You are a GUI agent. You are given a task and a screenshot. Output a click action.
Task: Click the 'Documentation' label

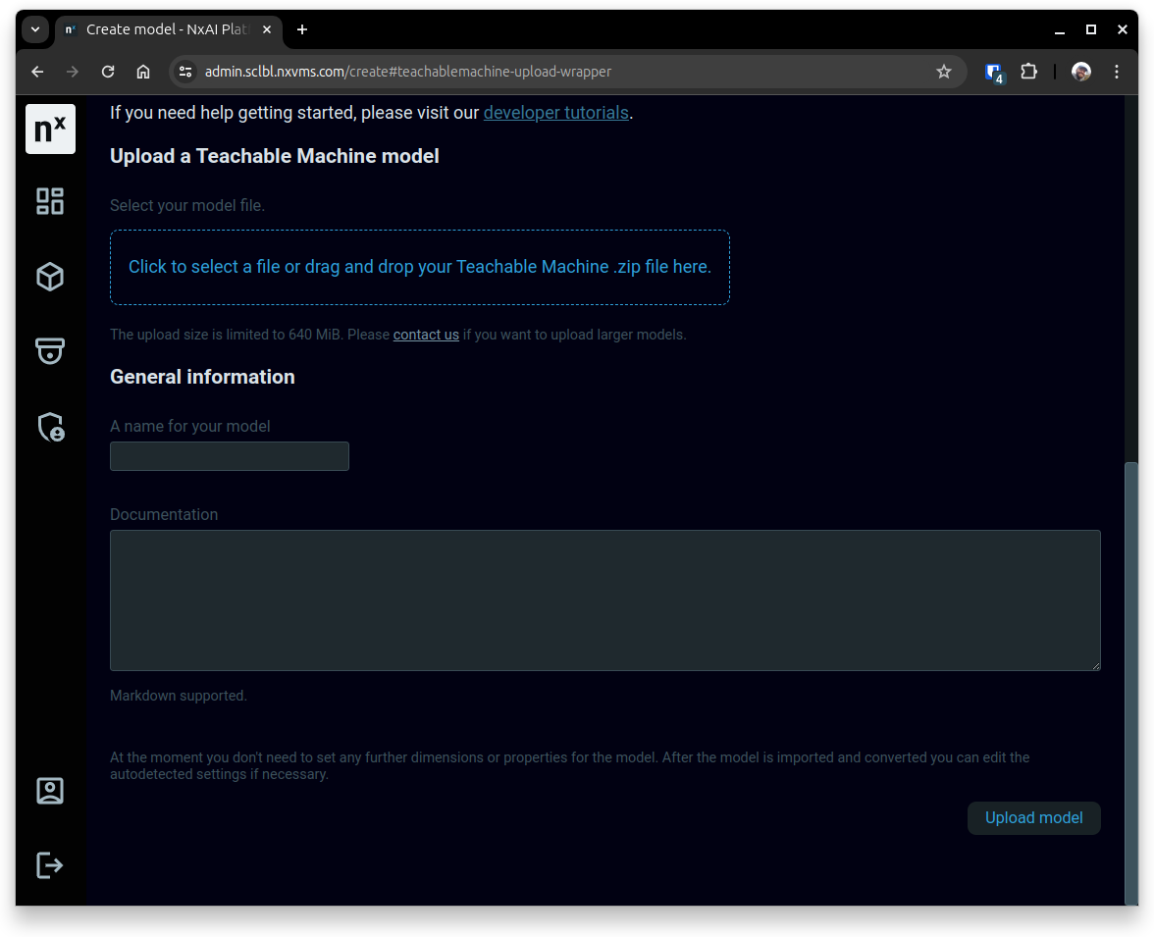tap(163, 514)
